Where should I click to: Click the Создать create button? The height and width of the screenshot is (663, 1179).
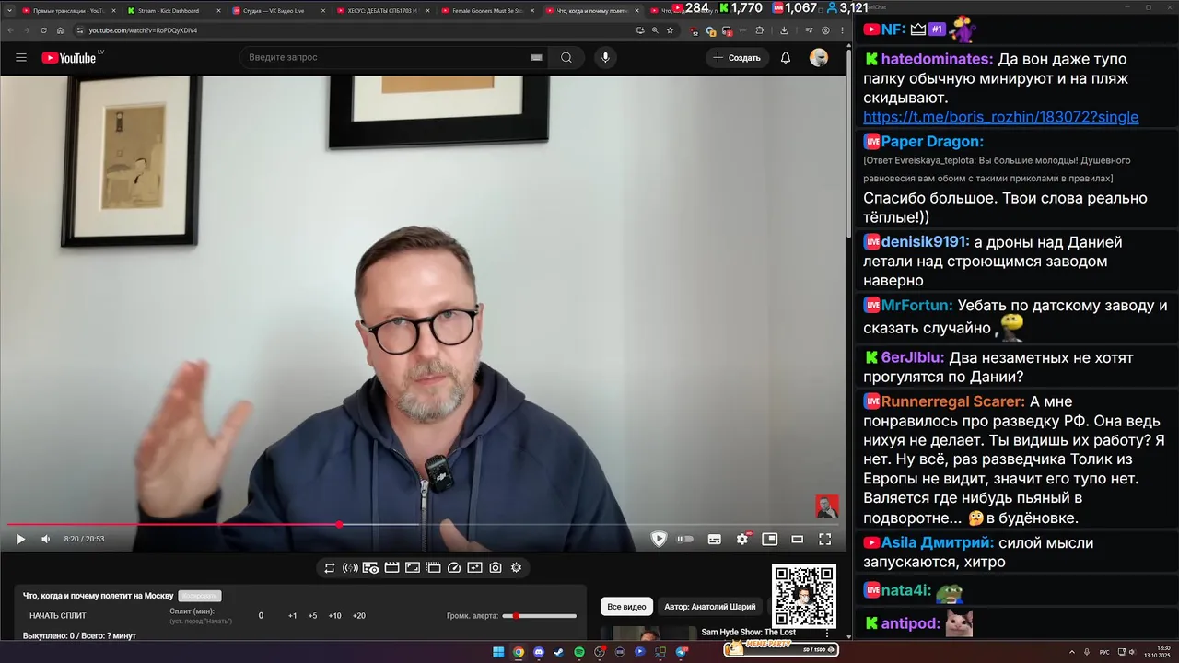pyautogui.click(x=737, y=57)
